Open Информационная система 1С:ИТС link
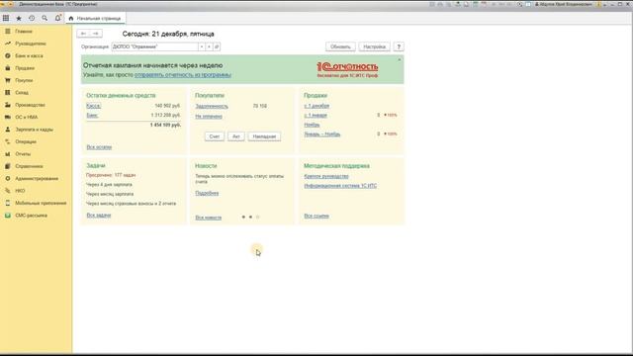 [x=340, y=186]
